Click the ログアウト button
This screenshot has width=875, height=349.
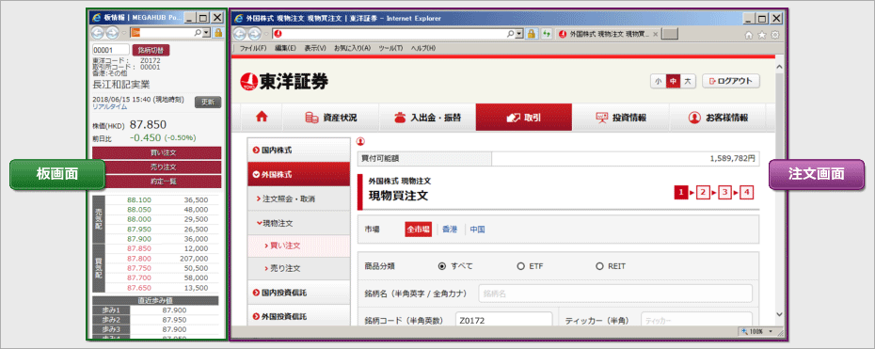(731, 82)
